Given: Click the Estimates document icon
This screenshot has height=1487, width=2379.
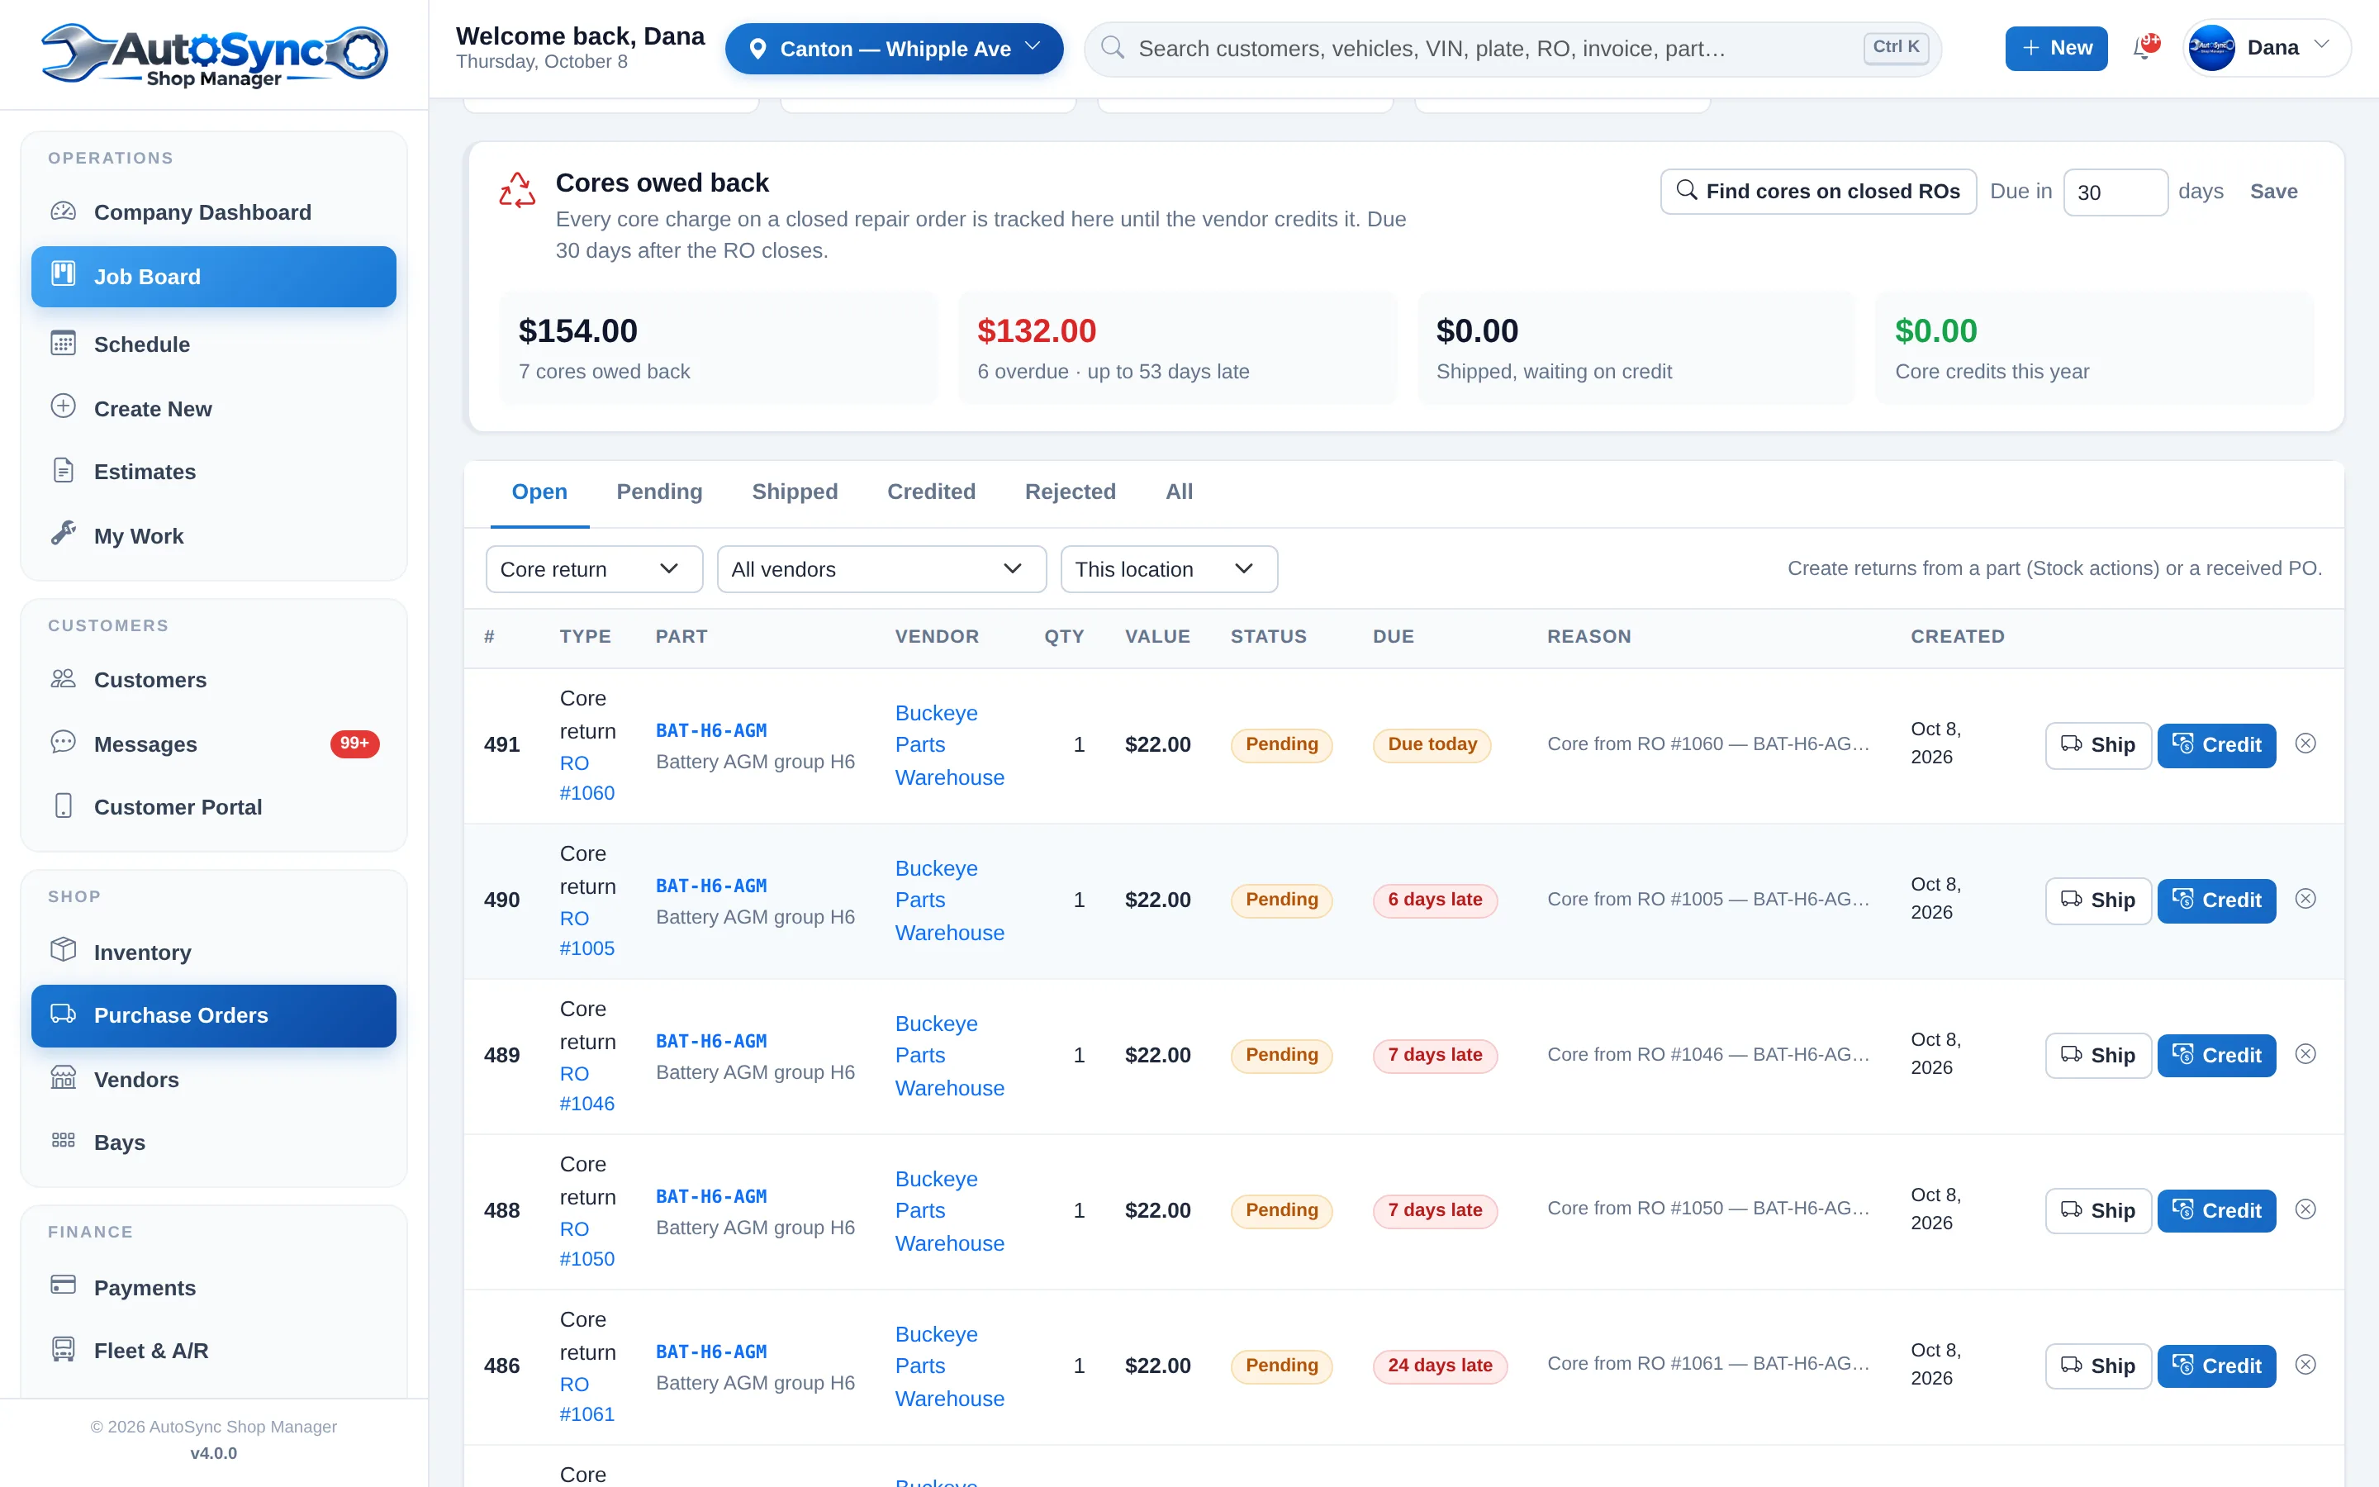Looking at the screenshot, I should [x=63, y=471].
